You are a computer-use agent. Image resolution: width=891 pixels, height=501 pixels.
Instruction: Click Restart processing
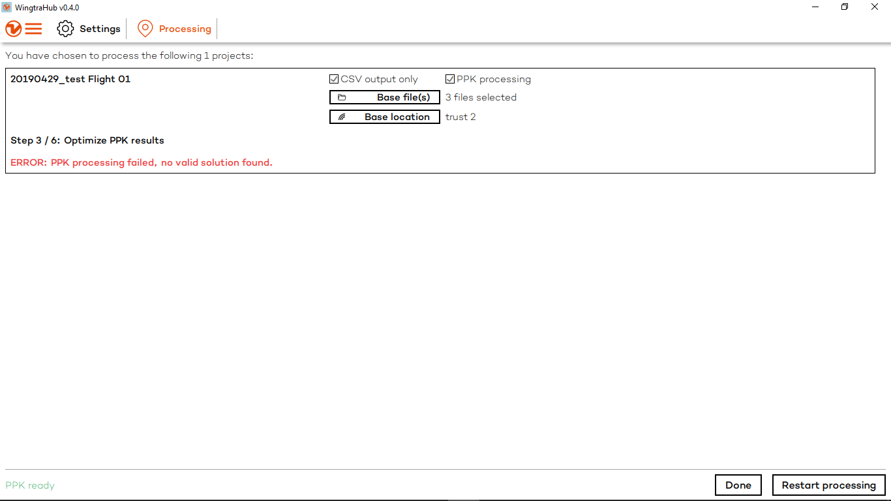pyautogui.click(x=828, y=485)
